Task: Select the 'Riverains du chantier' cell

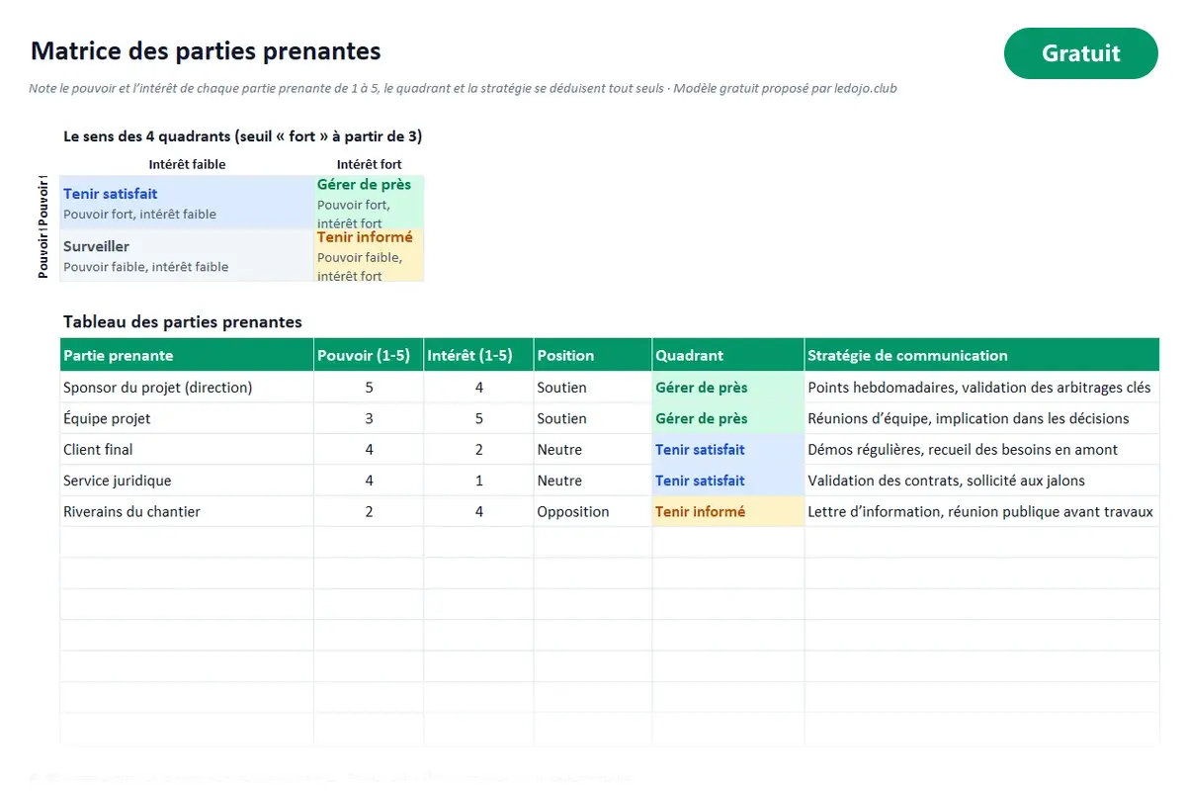Action: (x=187, y=512)
